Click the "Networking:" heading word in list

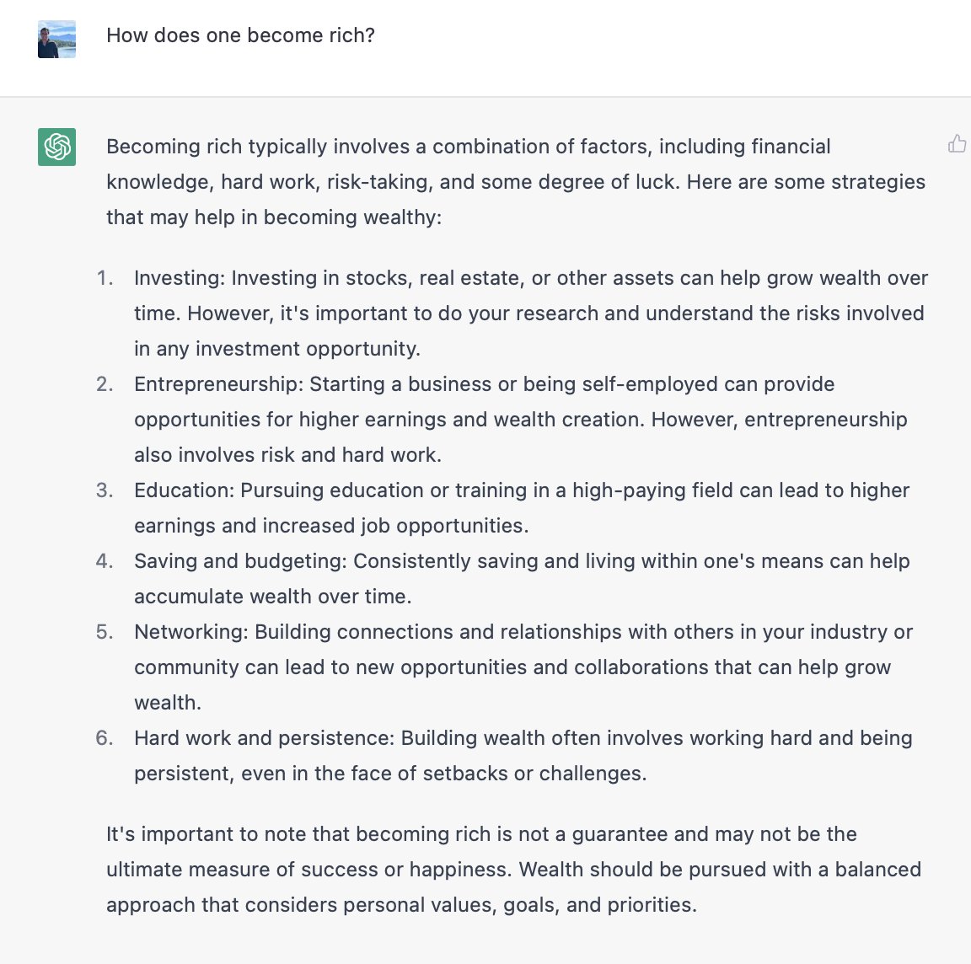pos(190,631)
